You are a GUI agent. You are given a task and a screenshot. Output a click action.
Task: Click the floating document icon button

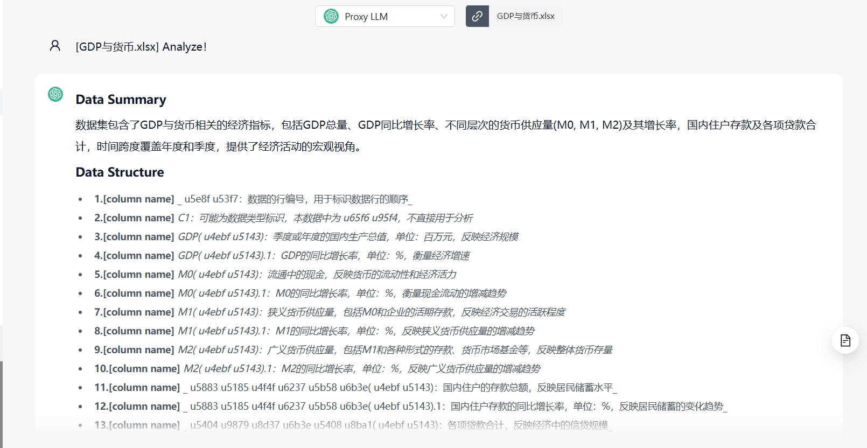845,340
